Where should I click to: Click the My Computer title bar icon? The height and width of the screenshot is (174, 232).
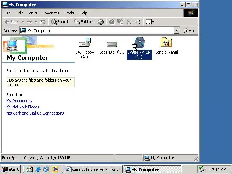(x=5, y=5)
